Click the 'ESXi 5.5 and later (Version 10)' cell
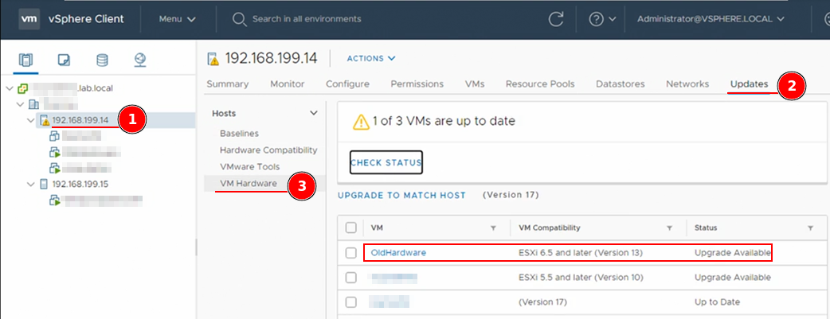Screen dimensions: 830x319 (x=581, y=277)
